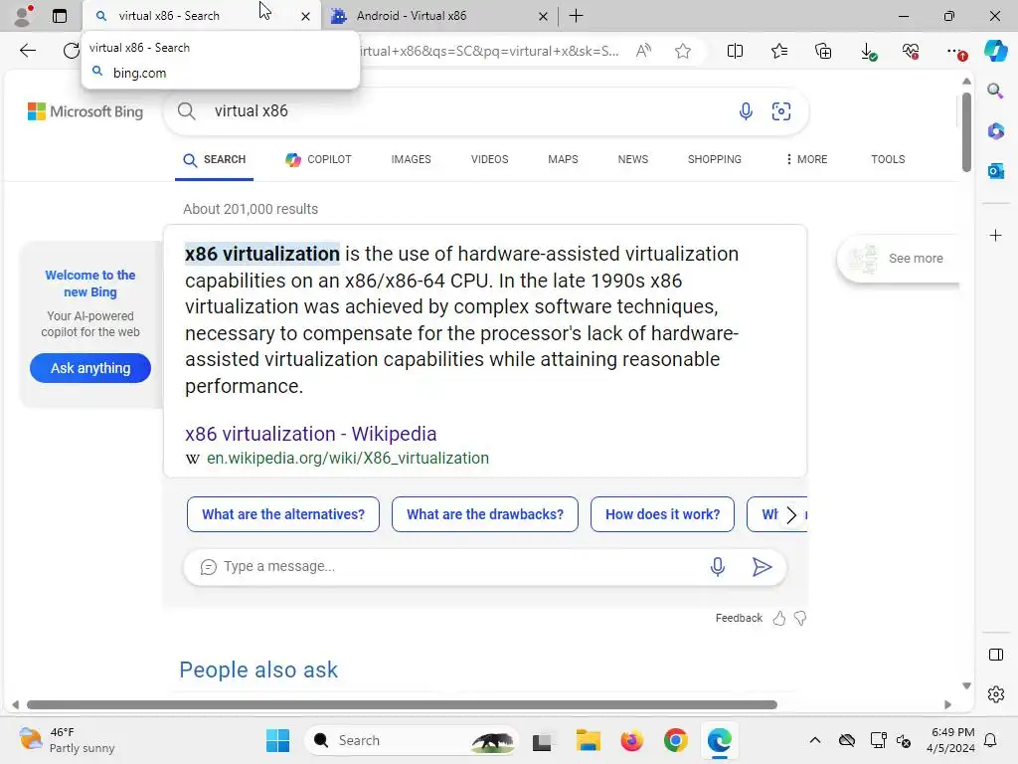This screenshot has width=1018, height=764.
Task: Toggle the sidebar panel layout icon
Action: point(995,655)
